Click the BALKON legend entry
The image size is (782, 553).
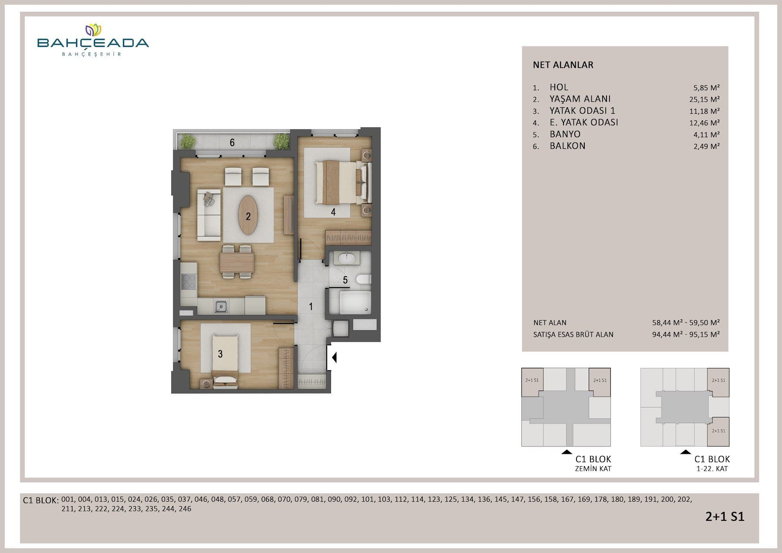(x=567, y=146)
